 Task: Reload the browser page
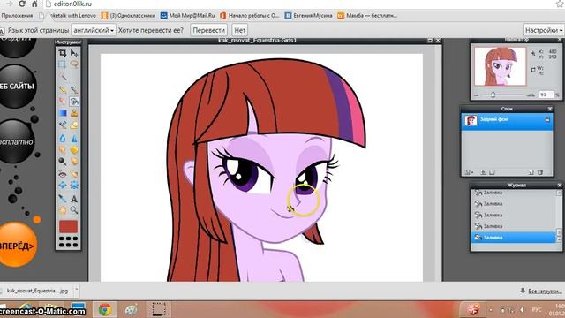(22, 4)
